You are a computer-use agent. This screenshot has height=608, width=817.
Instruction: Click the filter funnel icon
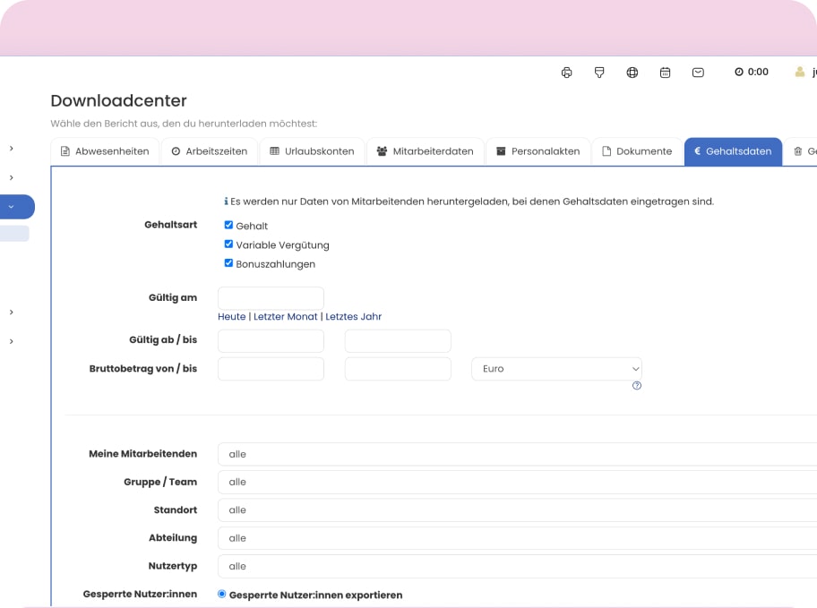599,73
